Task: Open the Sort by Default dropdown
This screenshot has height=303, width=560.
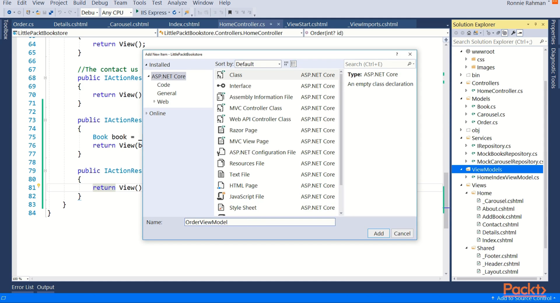Action: (x=258, y=64)
